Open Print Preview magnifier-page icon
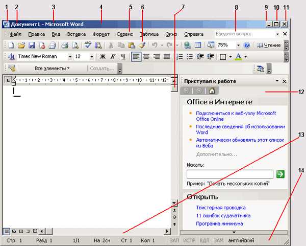306x246 pixels. (x=75, y=46)
